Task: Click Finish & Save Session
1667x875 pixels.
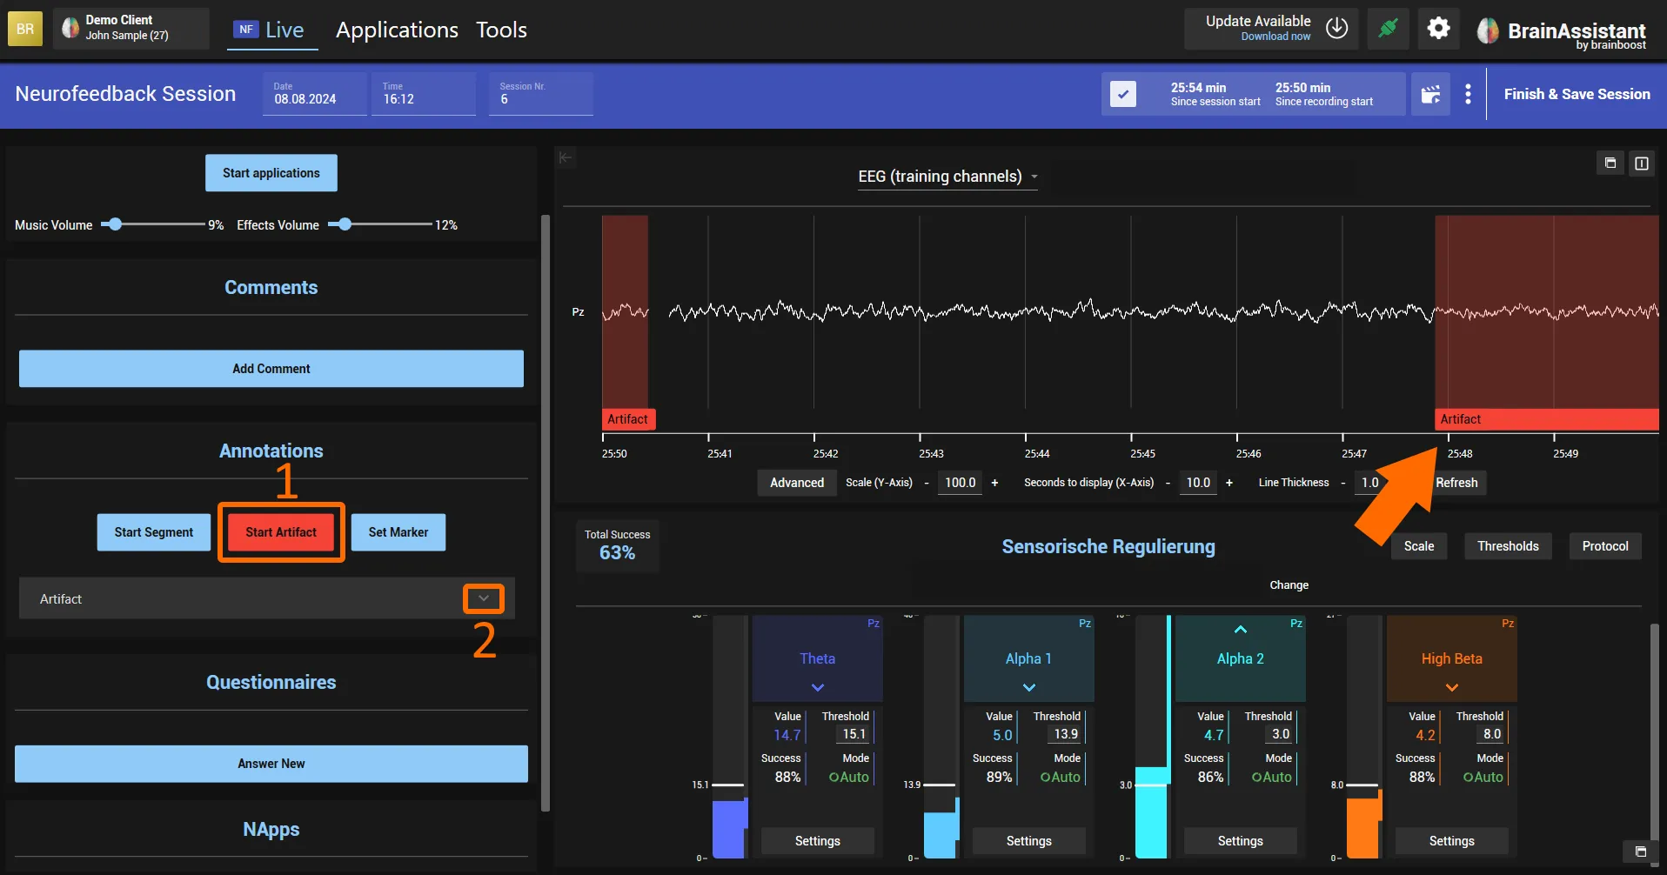Action: click(1577, 94)
